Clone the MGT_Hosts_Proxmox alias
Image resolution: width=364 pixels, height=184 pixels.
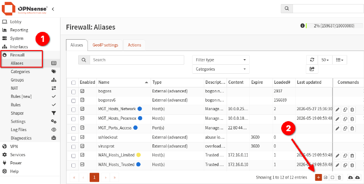[x=345, y=119]
